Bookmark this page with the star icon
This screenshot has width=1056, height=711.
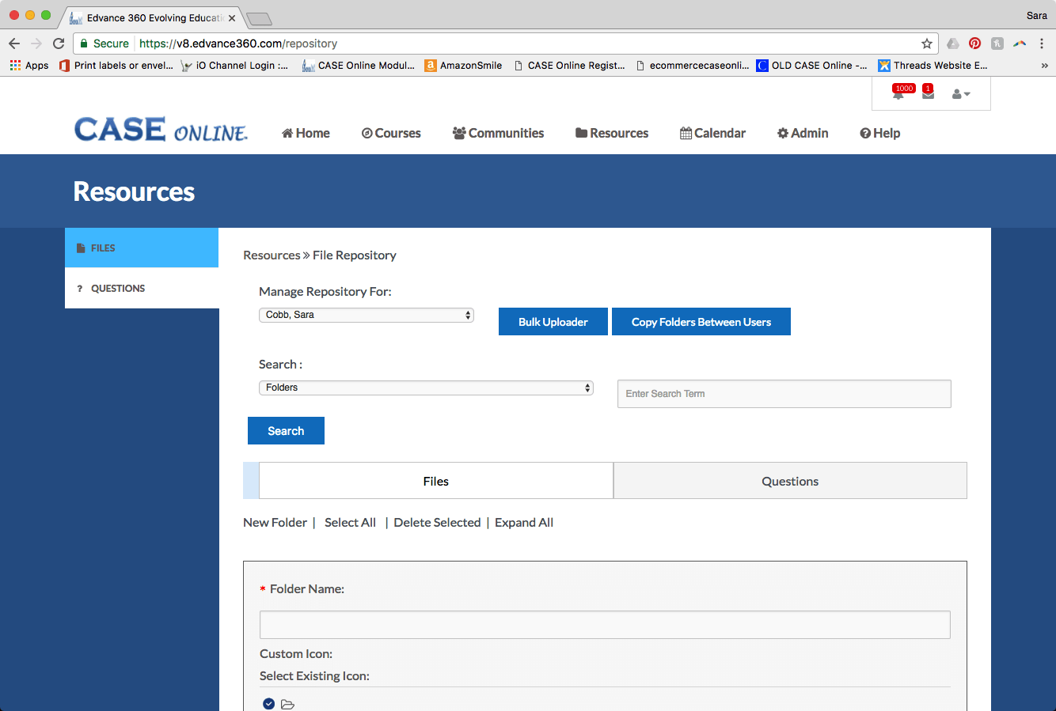[926, 43]
